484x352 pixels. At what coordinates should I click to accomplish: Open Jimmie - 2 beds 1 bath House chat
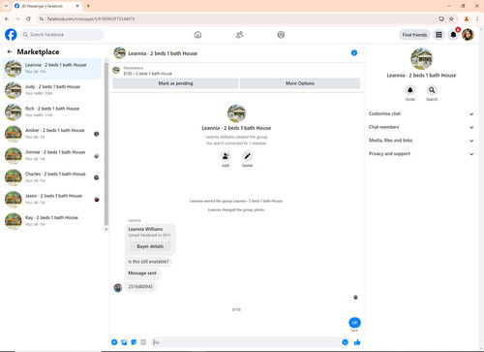pyautogui.click(x=51, y=155)
